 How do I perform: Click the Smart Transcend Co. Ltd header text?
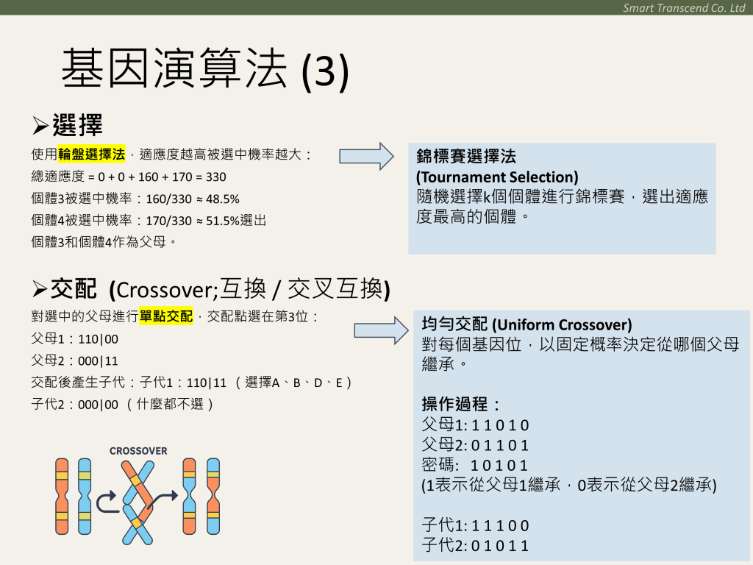point(684,8)
